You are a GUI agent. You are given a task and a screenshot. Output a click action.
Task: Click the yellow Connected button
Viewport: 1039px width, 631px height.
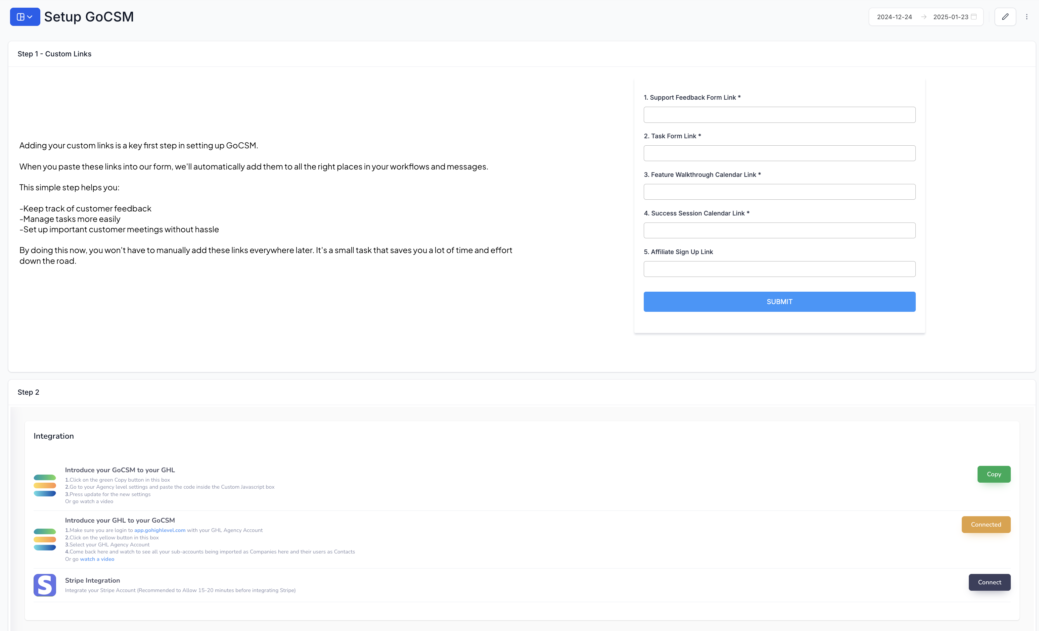986,524
